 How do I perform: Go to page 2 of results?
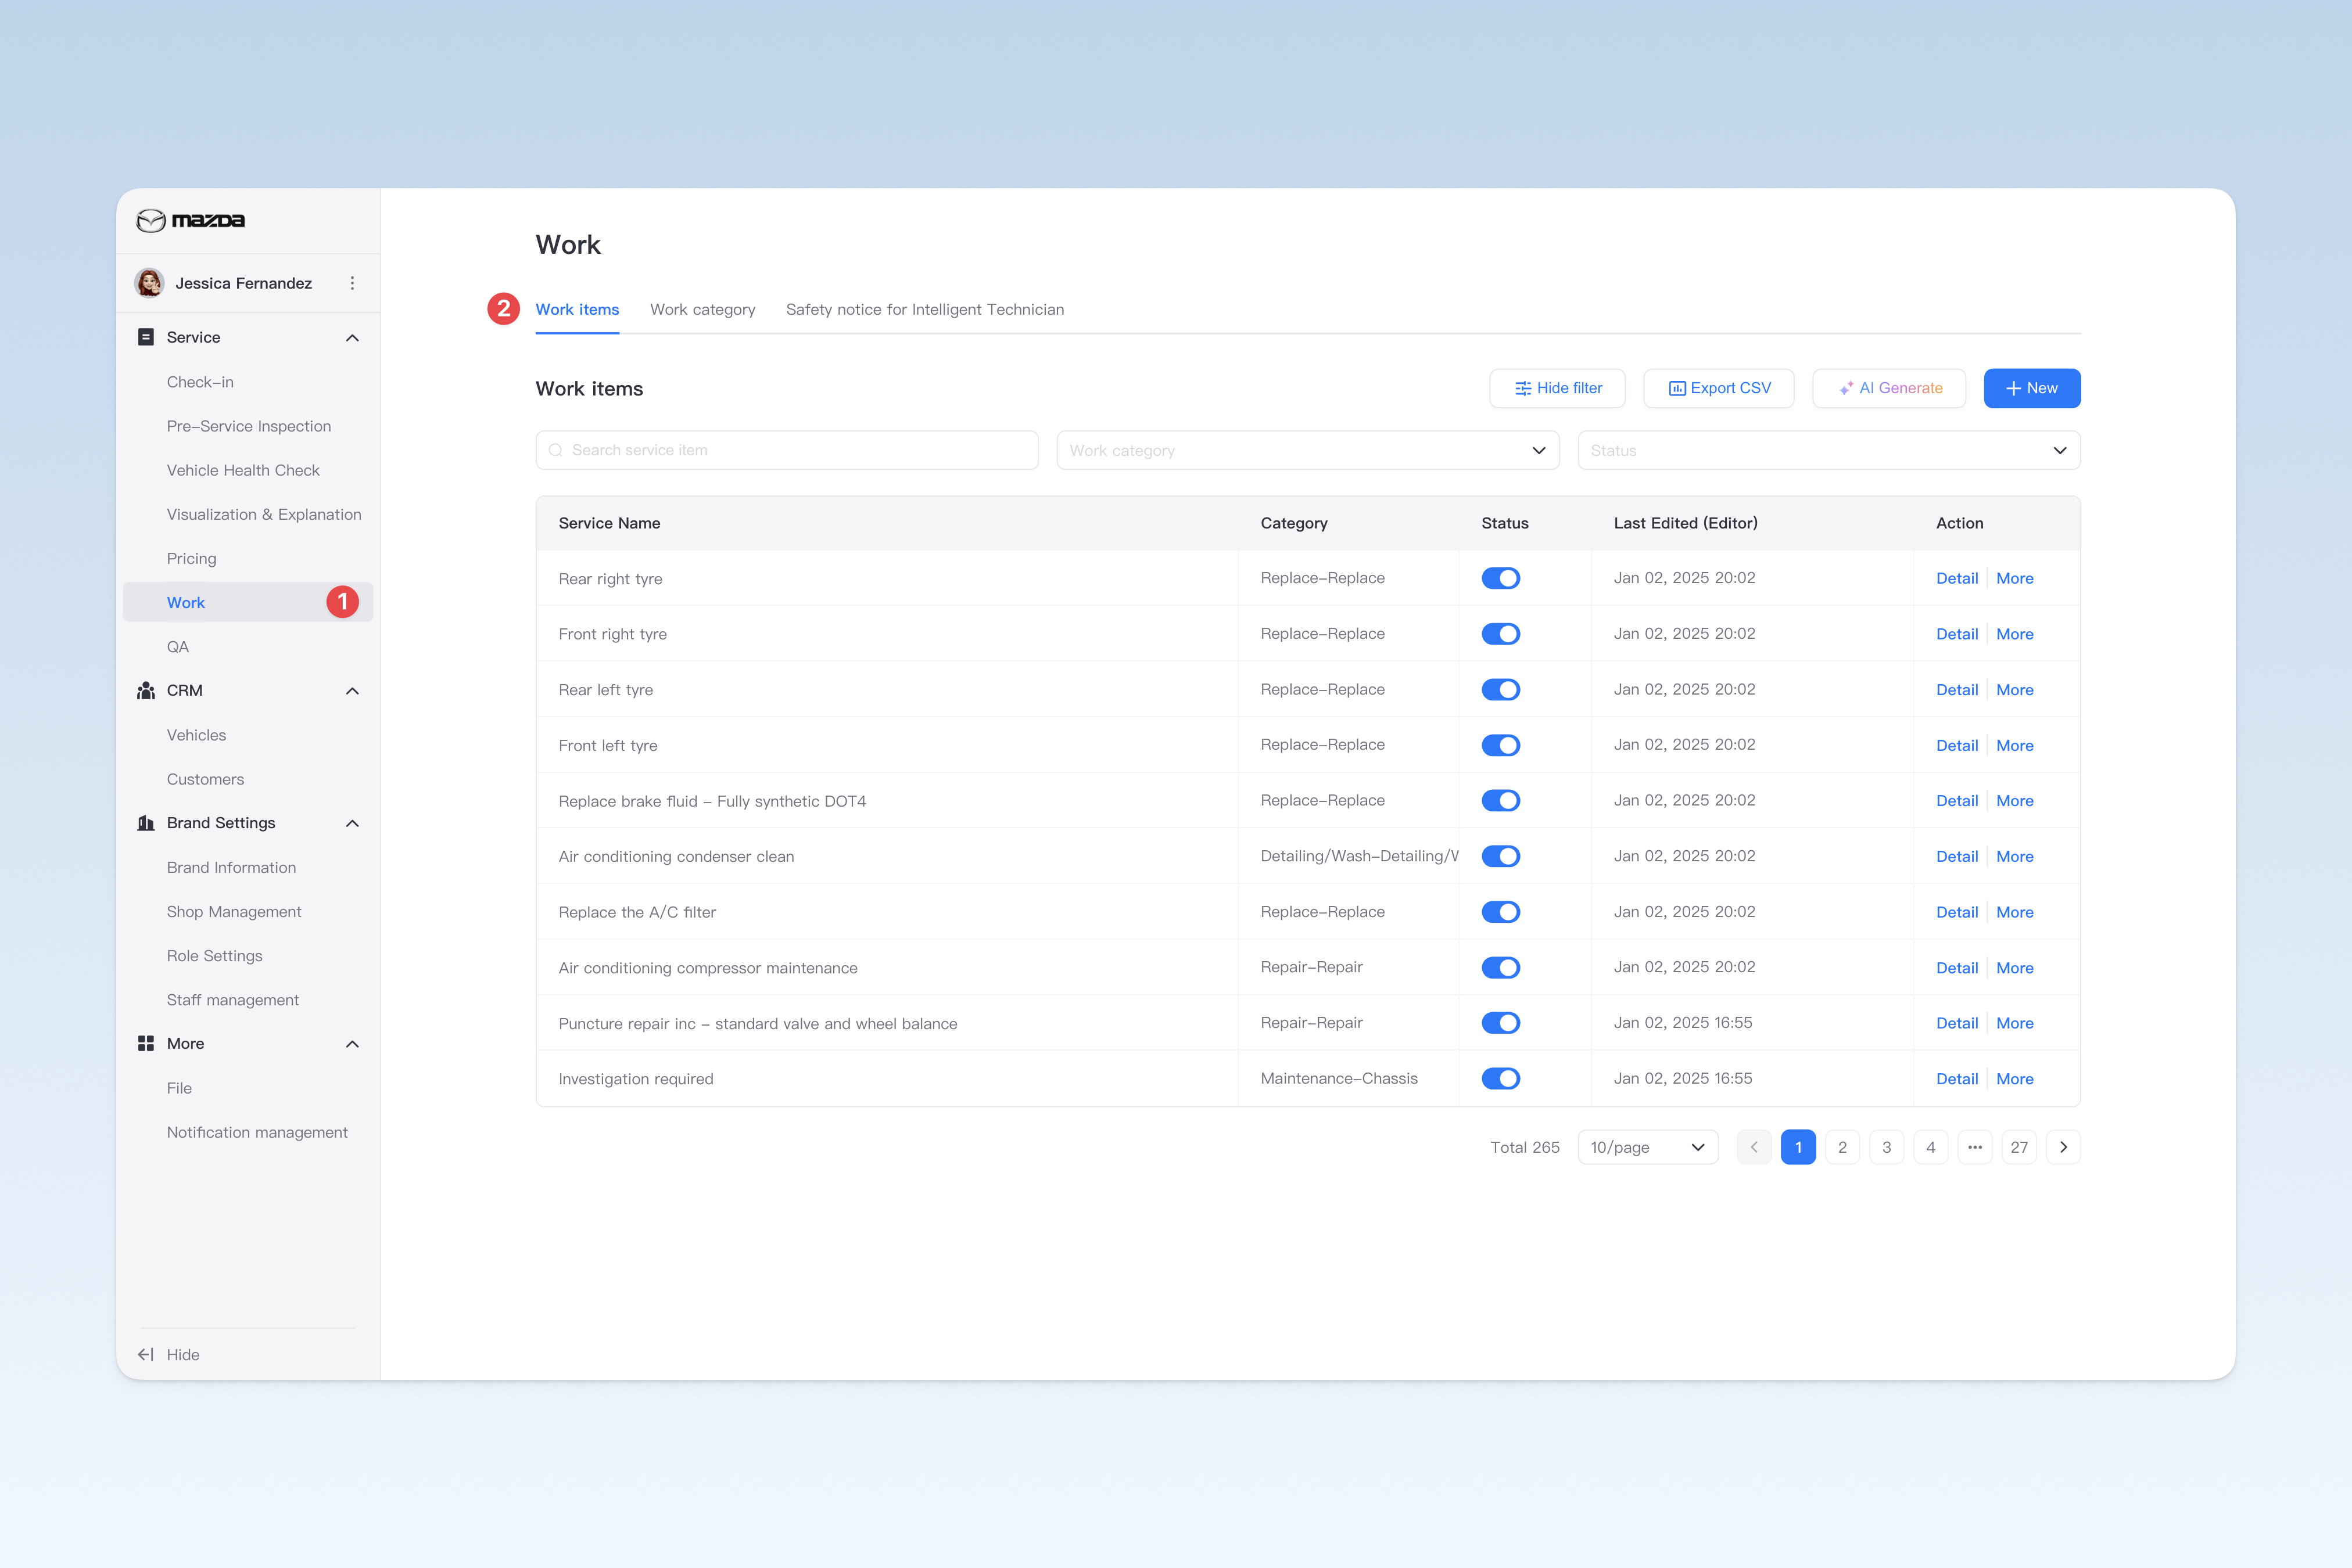click(1842, 1147)
